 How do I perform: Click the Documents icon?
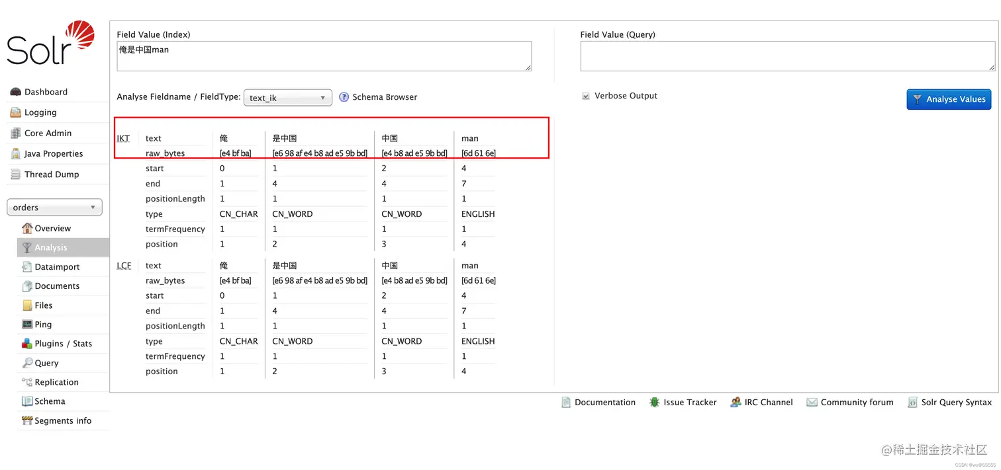27,286
